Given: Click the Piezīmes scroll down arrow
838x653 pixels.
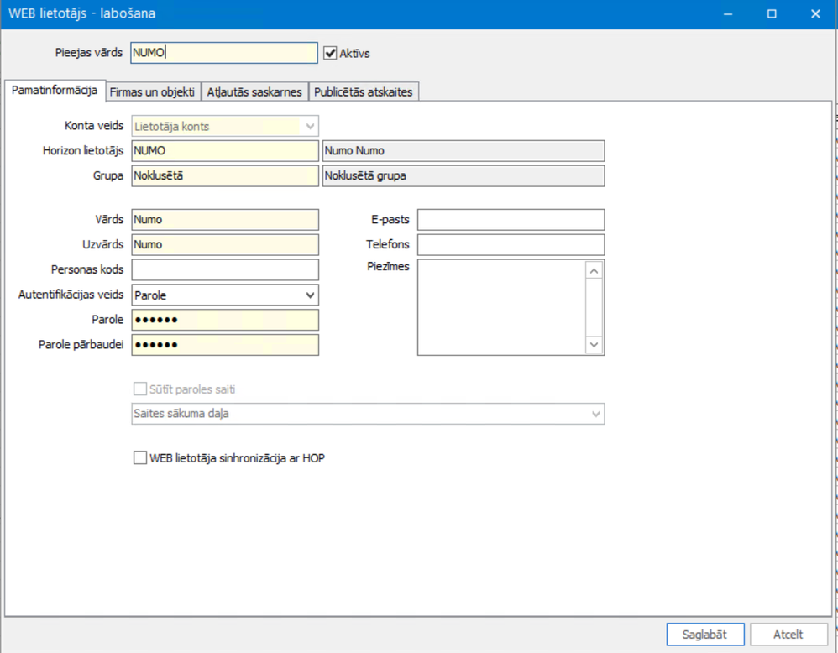Looking at the screenshot, I should point(594,345).
